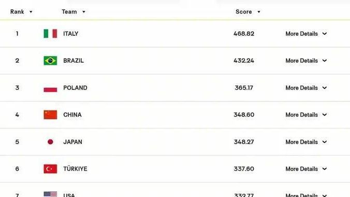Expand More Details for Türkiye
This screenshot has width=350, height=197.
[307, 169]
